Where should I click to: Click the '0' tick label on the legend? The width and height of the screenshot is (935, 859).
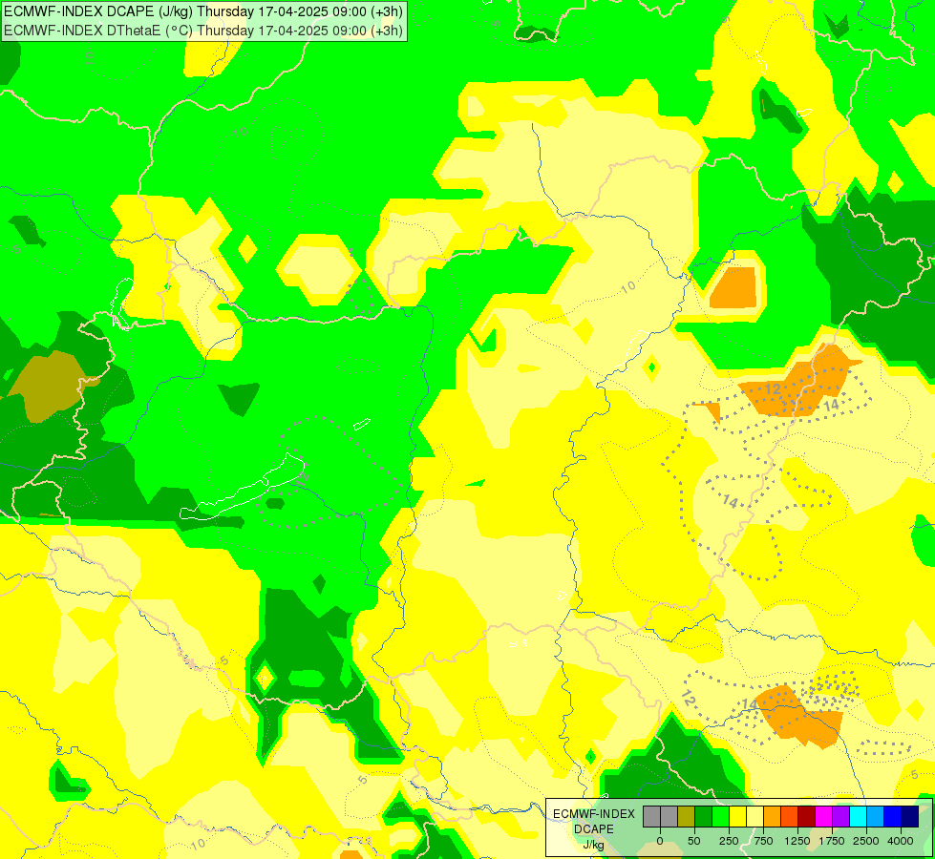tap(660, 841)
